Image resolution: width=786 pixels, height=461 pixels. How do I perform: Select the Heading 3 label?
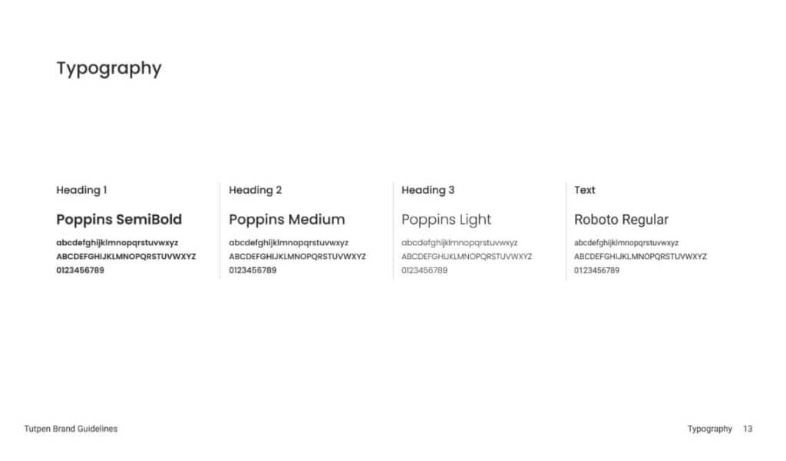(428, 190)
